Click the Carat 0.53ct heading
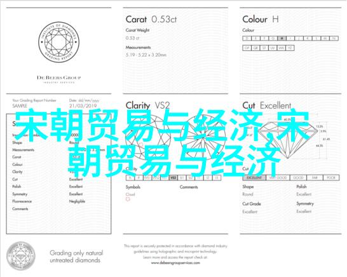The image size is (347, 277). [x=151, y=19]
